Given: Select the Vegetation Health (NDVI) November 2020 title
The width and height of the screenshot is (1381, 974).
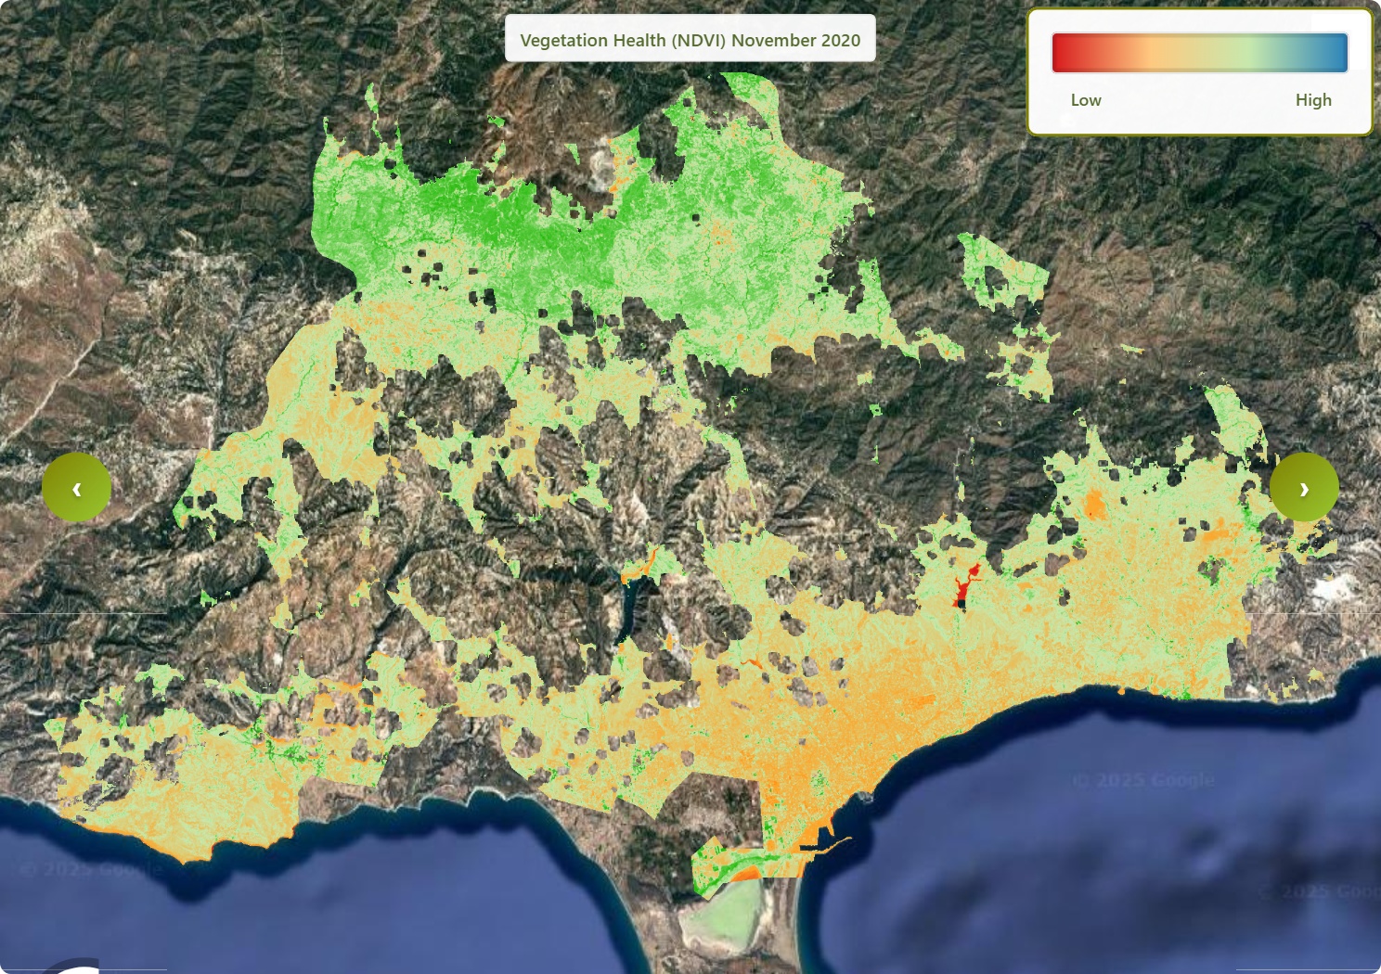Looking at the screenshot, I should pyautogui.click(x=690, y=40).
